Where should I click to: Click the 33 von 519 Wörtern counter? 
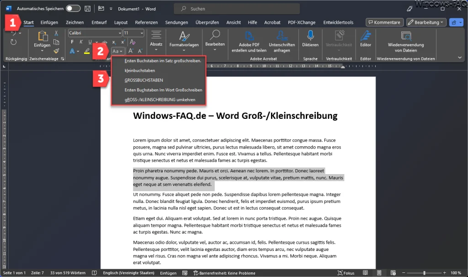[68, 273]
